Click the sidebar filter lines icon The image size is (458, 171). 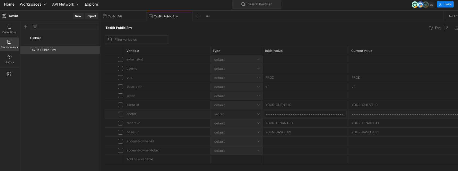[35, 27]
